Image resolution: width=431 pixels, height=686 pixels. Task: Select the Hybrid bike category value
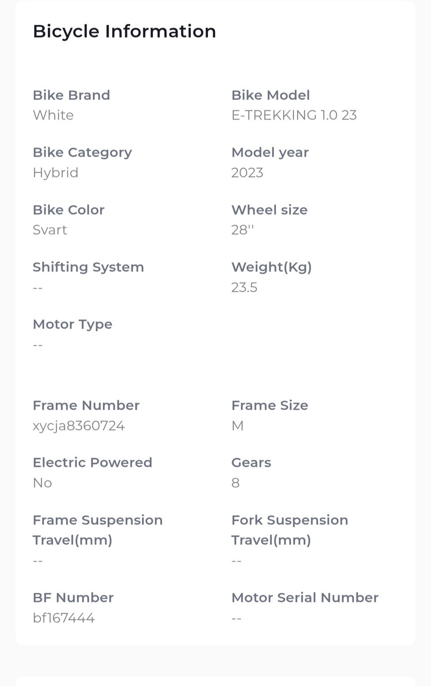(56, 173)
